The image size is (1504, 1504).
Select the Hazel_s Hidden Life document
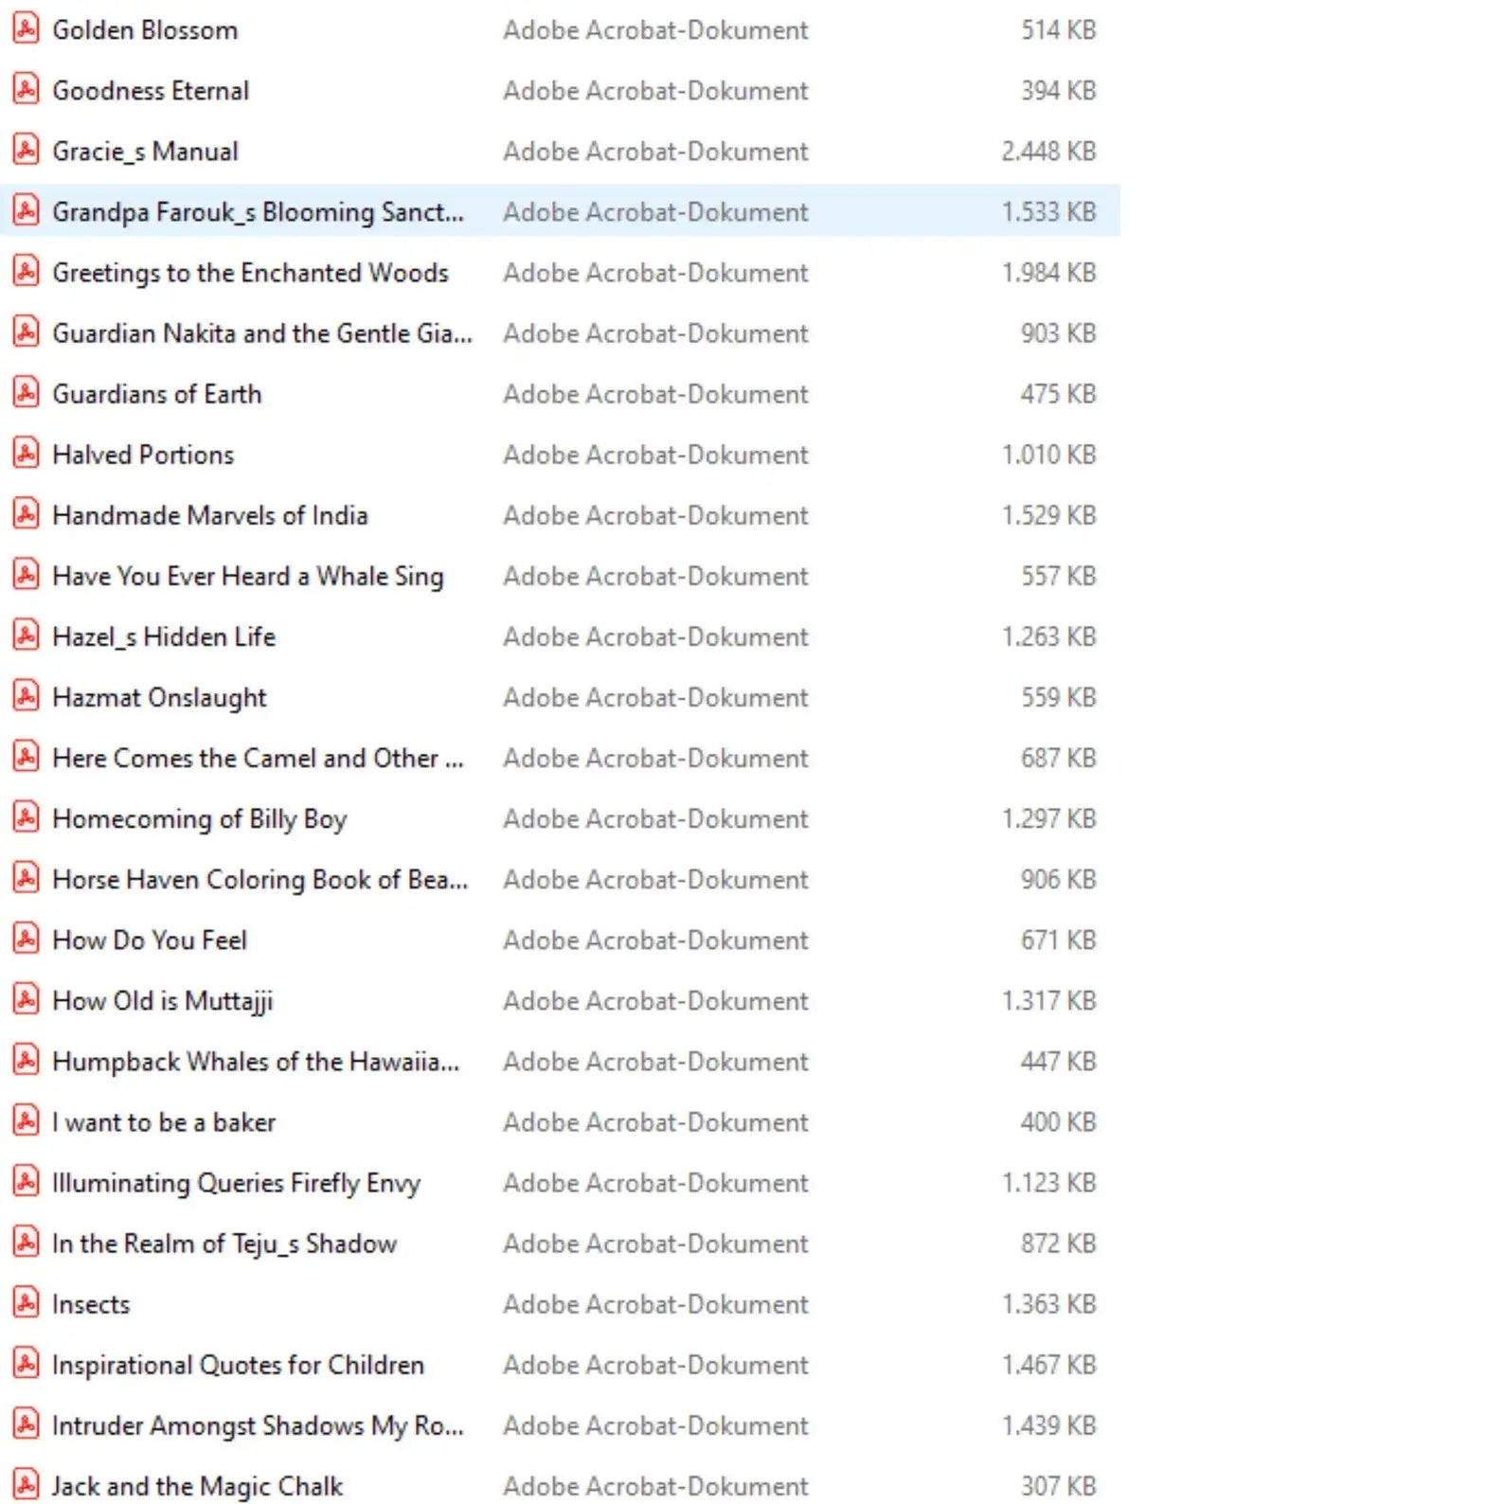164,636
